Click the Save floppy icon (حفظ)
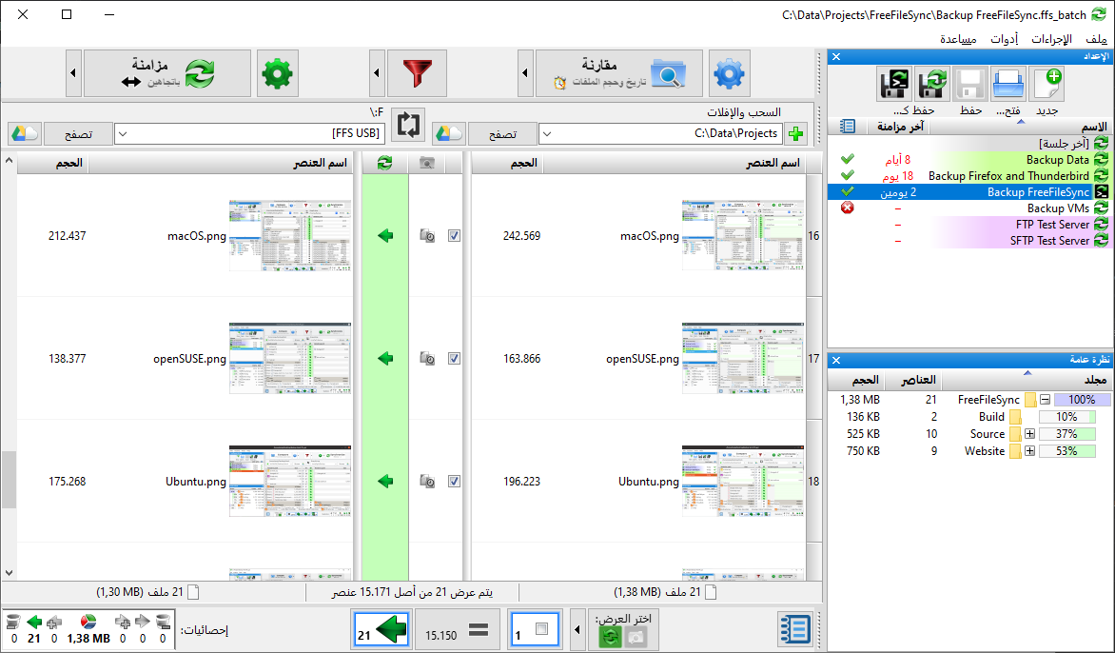The image size is (1115, 653). point(970,84)
